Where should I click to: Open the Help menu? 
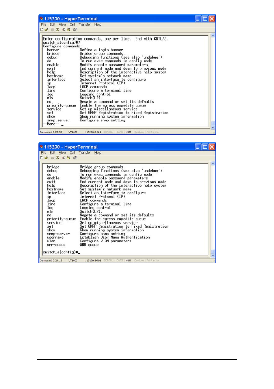[x=98, y=24]
